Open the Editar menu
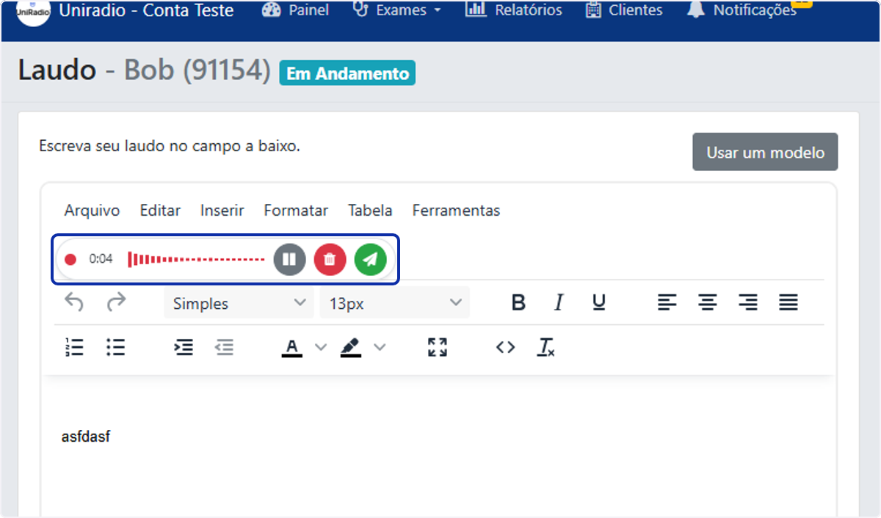The width and height of the screenshot is (881, 518). coord(160,211)
